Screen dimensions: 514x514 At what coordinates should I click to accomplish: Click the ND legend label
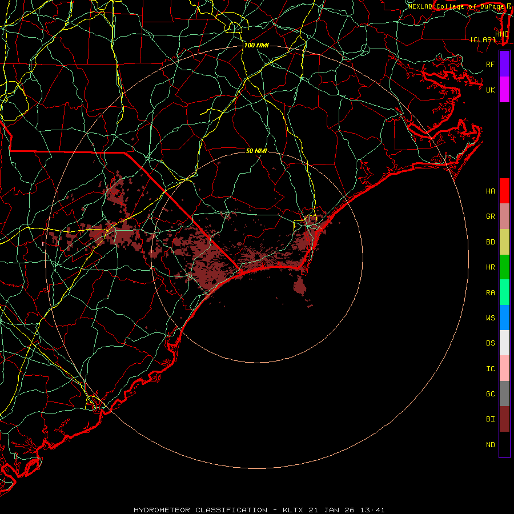[x=491, y=445]
